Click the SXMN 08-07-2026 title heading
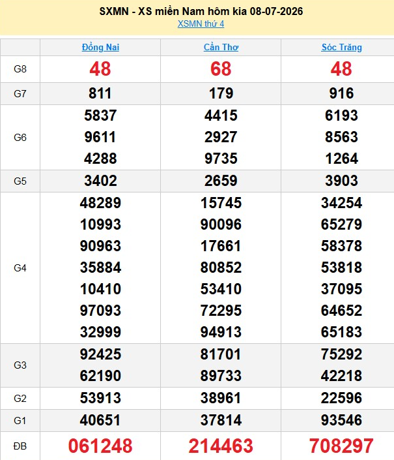This screenshot has height=460, width=394. pyautogui.click(x=201, y=11)
